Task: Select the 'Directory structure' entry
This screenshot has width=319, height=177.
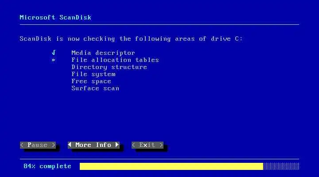Action: pyautogui.click(x=109, y=67)
